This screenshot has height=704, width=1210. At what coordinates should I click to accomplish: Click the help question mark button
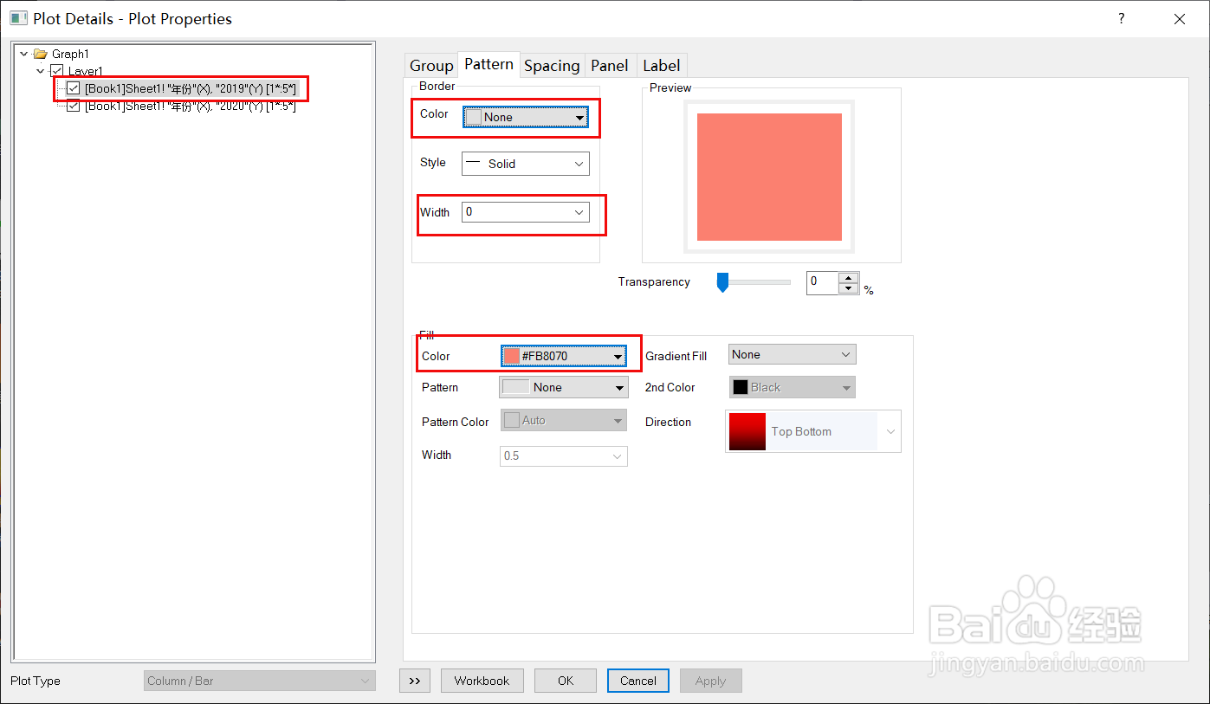[x=1122, y=18]
